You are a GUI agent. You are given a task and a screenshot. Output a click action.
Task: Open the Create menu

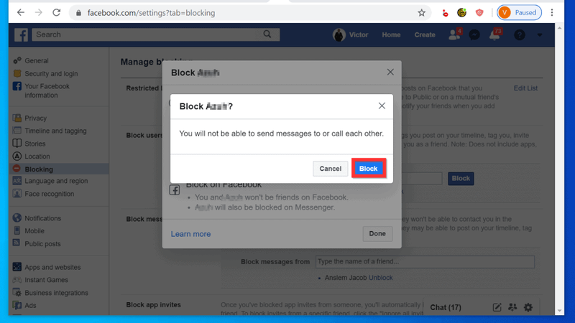[425, 34]
